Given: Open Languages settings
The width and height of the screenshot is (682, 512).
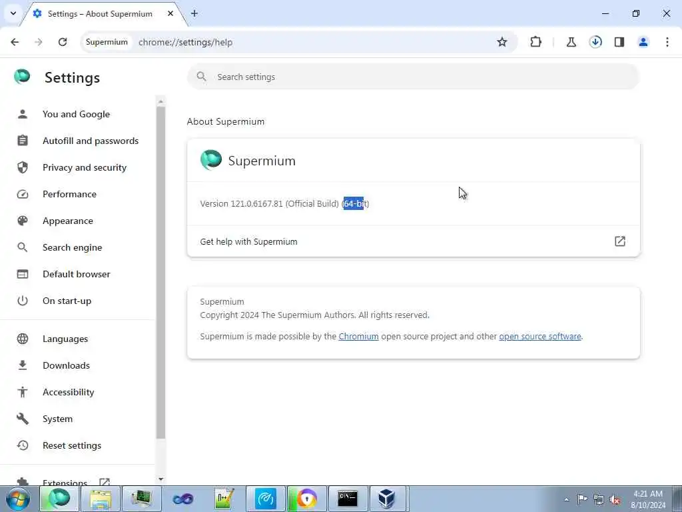Looking at the screenshot, I should 77,339.
